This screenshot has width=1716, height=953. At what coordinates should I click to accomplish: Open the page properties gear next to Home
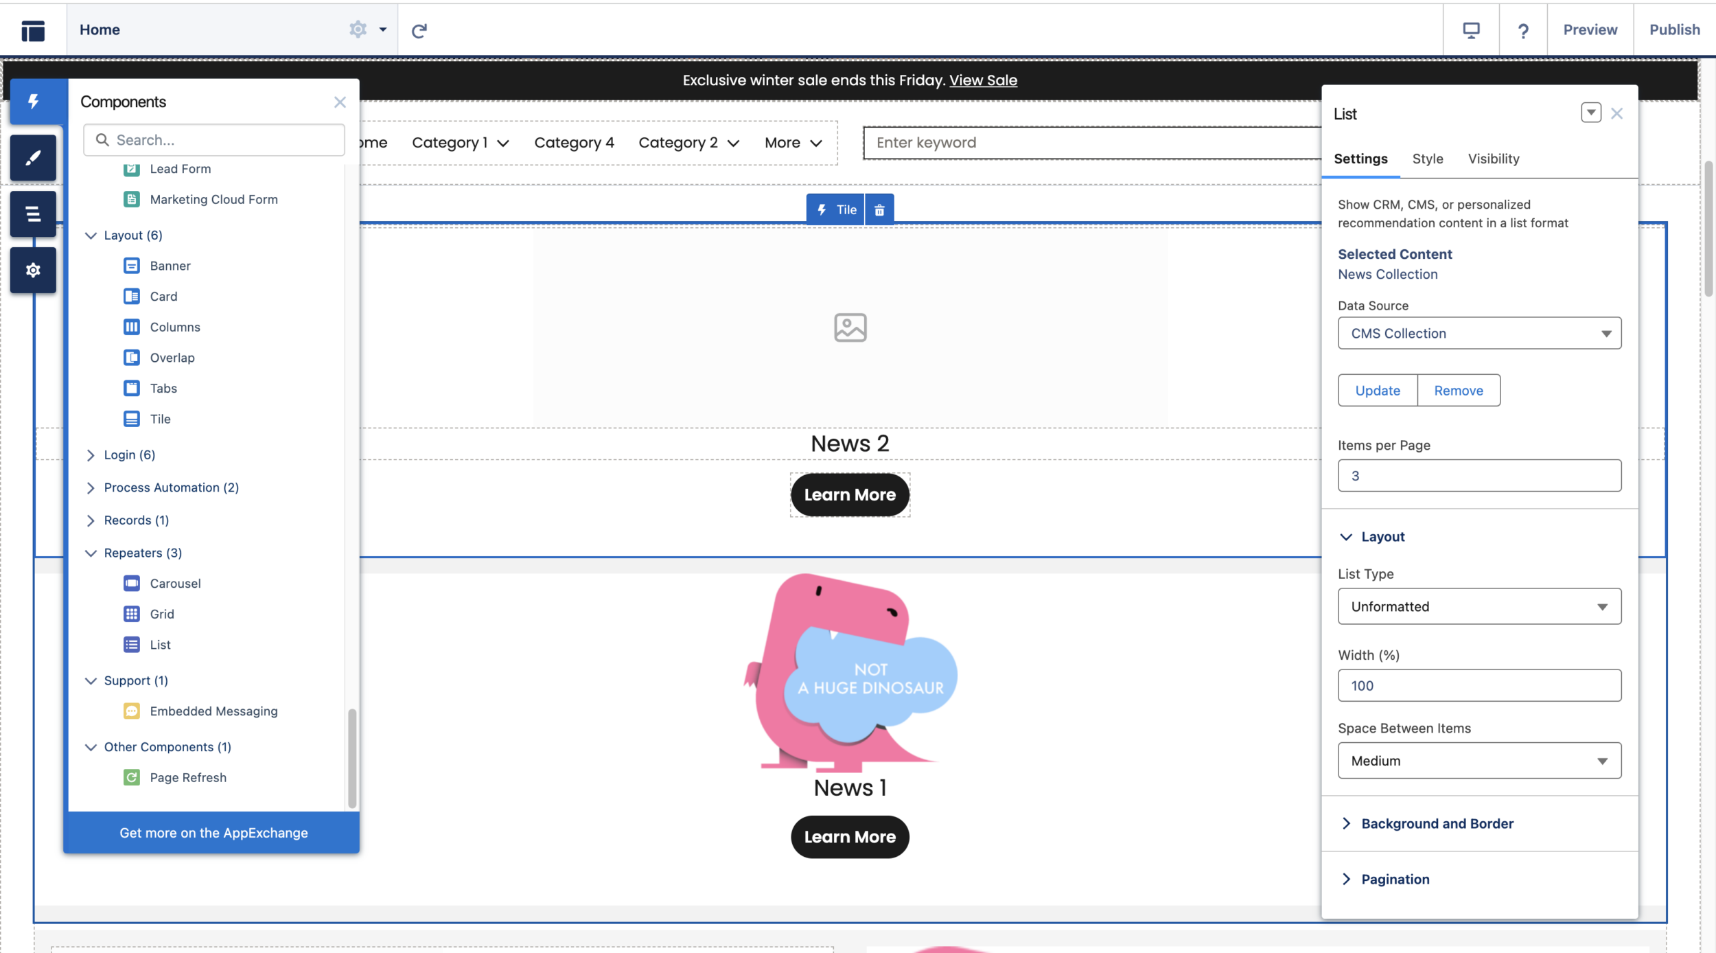(358, 30)
